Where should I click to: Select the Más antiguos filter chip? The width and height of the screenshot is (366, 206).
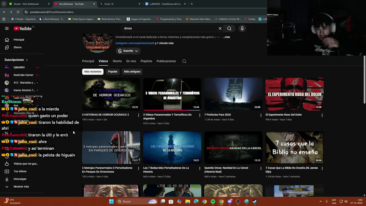[x=132, y=72]
